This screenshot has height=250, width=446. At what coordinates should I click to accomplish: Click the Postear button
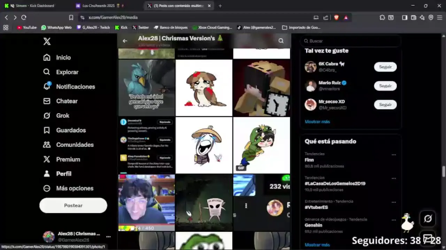point(73,206)
